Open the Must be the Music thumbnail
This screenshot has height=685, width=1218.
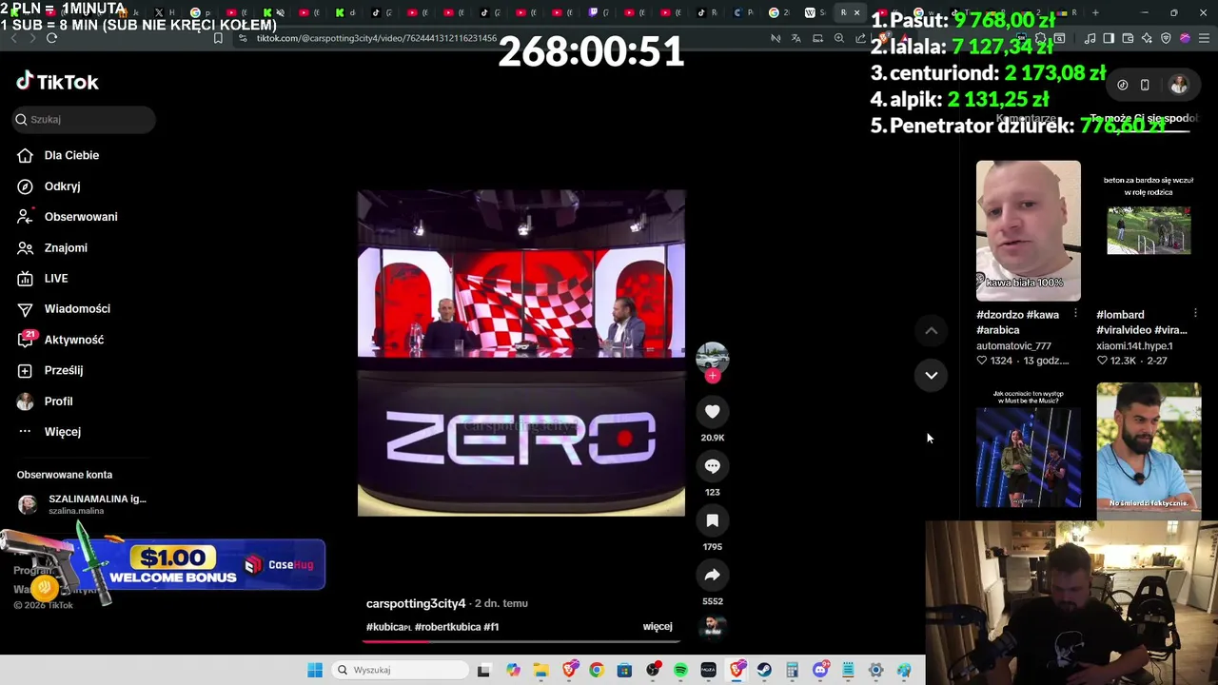(x=1028, y=451)
